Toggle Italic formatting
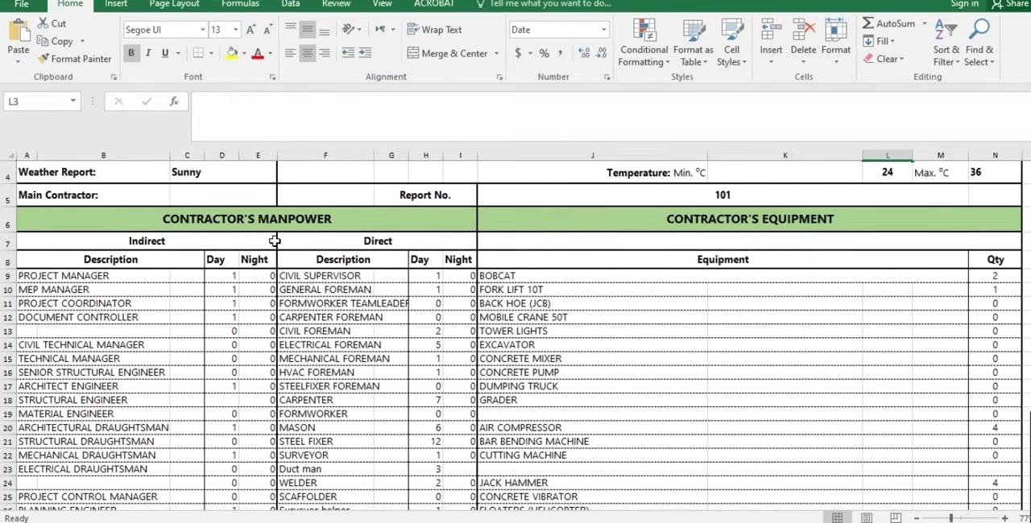Screen dimensions: 1031x523 (148, 53)
